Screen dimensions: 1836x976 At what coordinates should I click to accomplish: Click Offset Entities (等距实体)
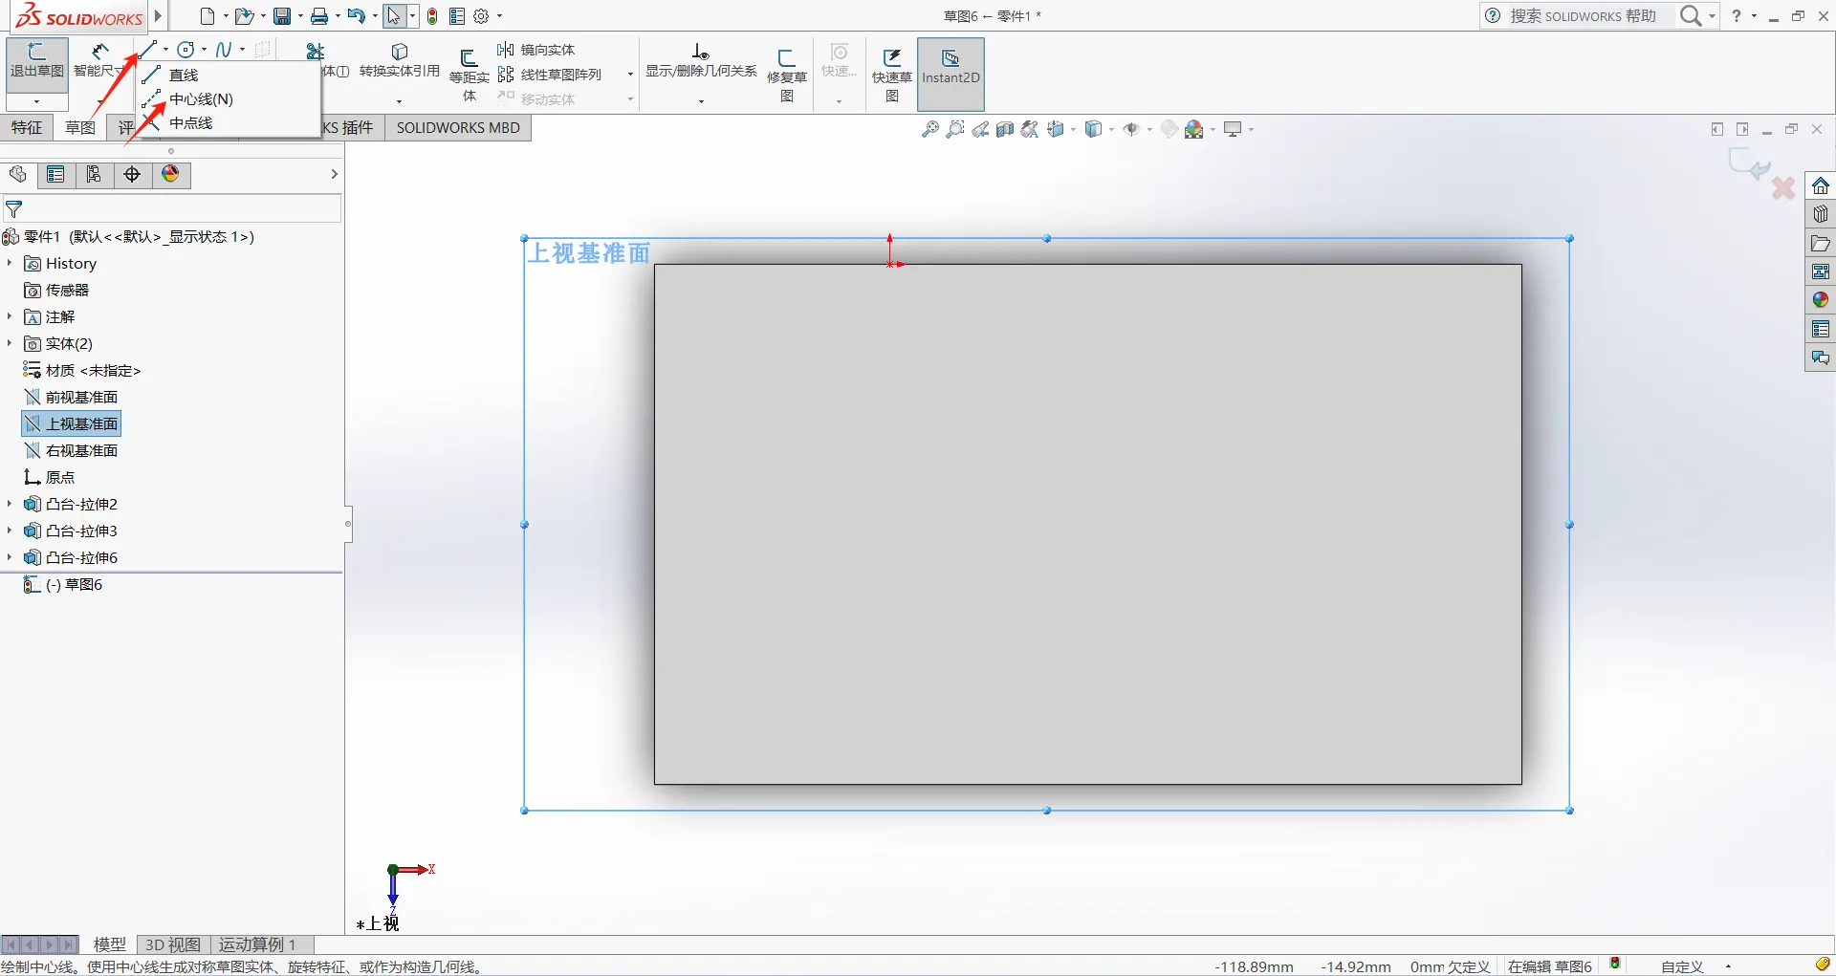(469, 76)
